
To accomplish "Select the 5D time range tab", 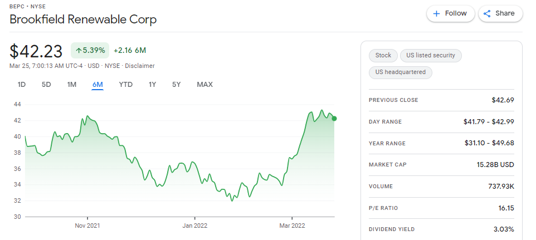I will pyautogui.click(x=46, y=84).
